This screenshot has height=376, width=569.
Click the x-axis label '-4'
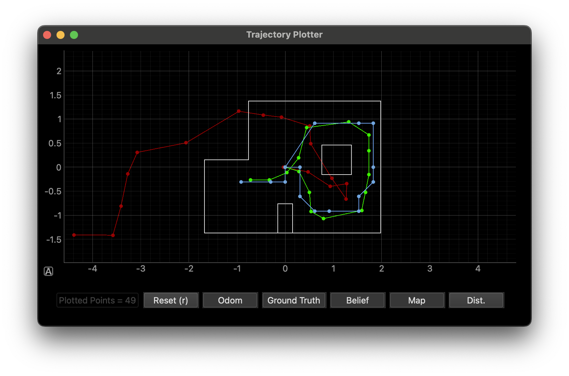tap(92, 269)
